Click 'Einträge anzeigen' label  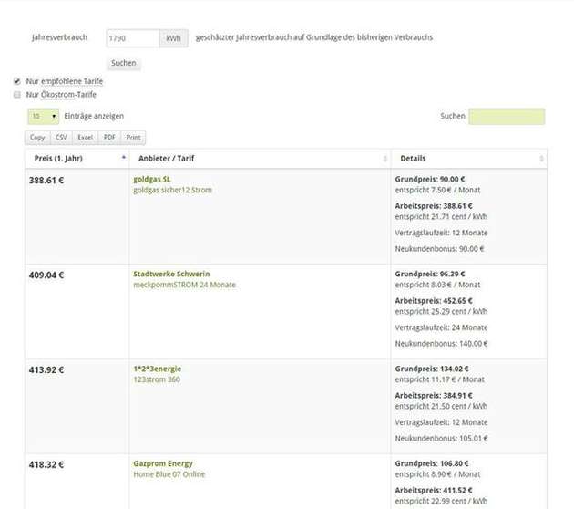tap(94, 116)
